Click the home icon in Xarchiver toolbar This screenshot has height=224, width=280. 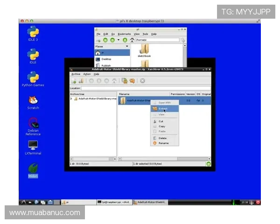114,81
